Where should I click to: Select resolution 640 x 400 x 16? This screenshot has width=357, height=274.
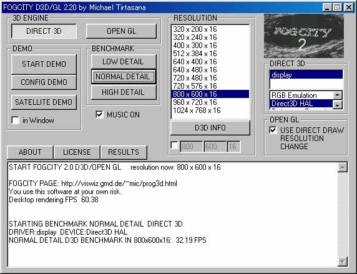(210, 62)
